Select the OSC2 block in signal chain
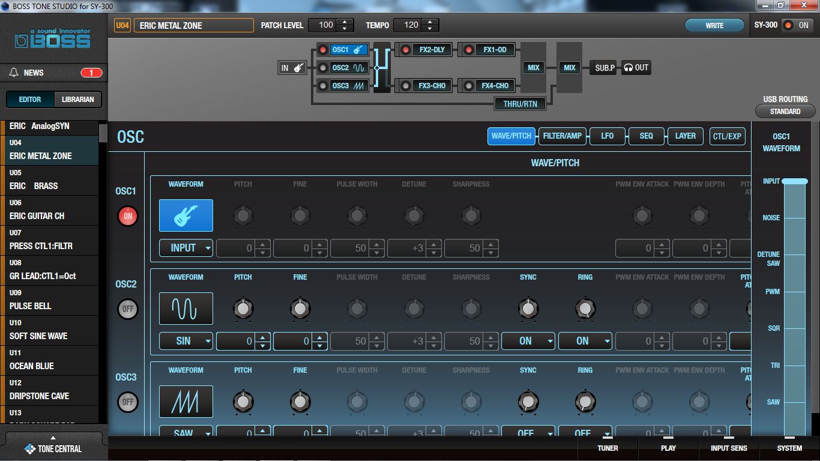This screenshot has width=820, height=461. (x=349, y=68)
